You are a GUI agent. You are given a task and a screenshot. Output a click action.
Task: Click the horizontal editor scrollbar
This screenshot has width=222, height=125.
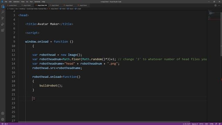click(x=104, y=122)
